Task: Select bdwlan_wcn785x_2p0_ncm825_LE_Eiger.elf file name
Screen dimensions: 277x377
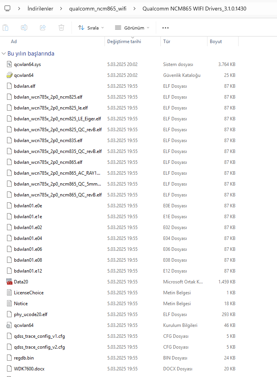Action: click(57, 118)
